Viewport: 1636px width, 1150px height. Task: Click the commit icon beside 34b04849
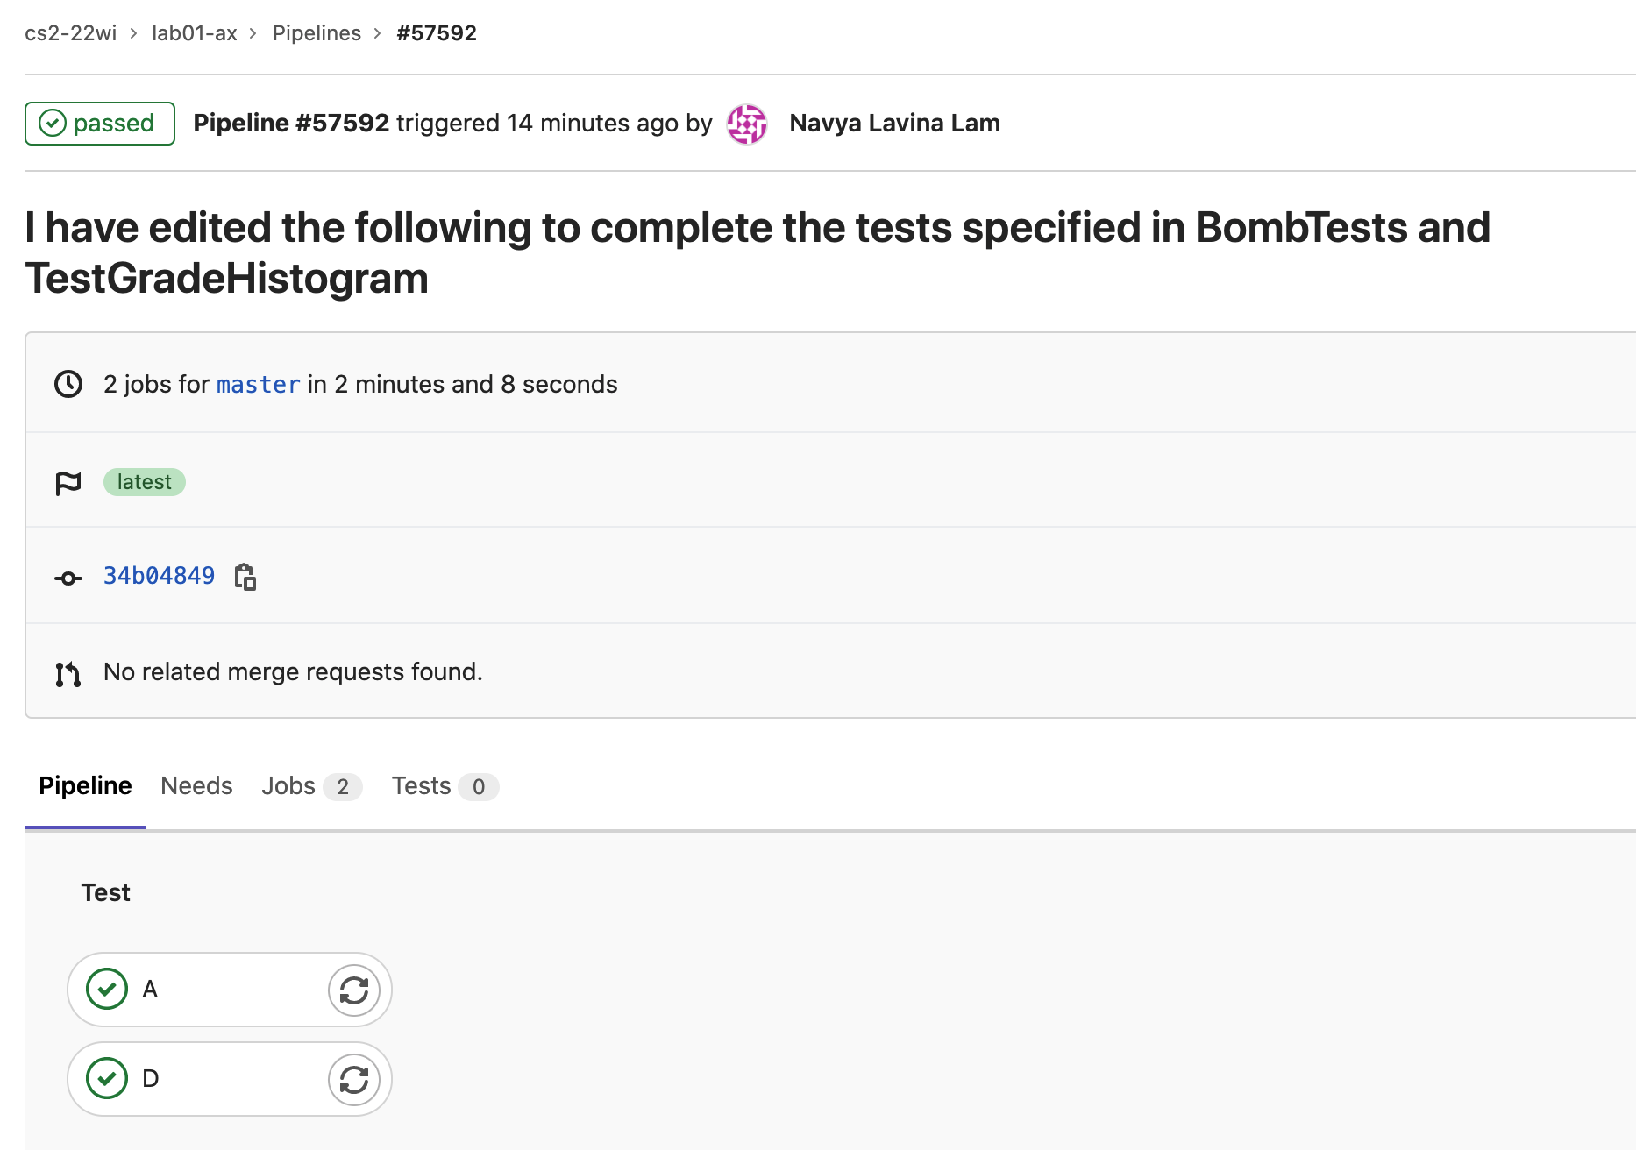68,578
